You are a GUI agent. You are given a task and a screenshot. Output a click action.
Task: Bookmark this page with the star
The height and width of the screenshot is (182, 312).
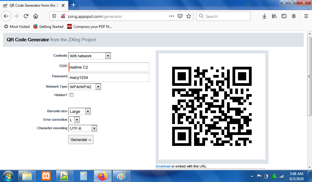pos(189,16)
